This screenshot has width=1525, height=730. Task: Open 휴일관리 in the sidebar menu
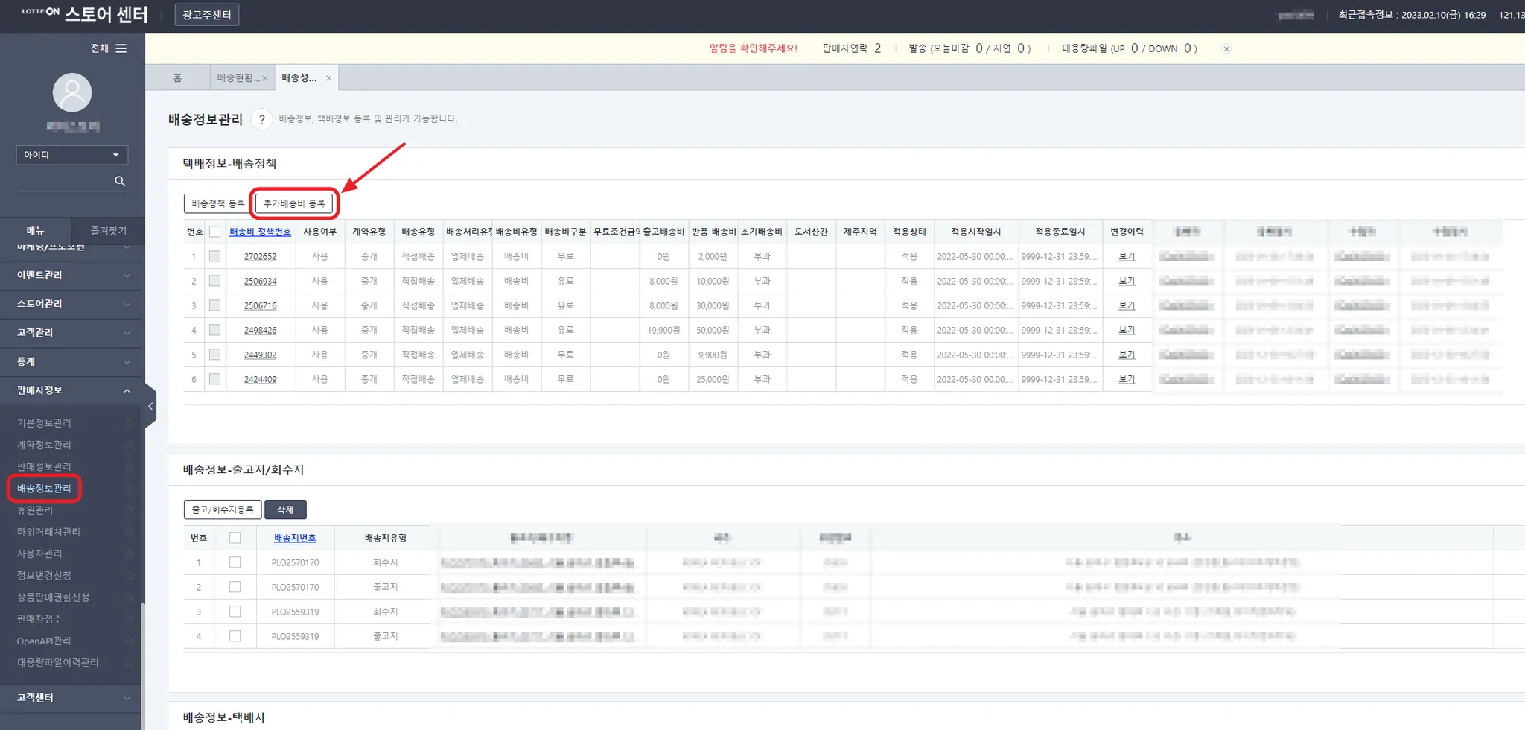coord(35,510)
